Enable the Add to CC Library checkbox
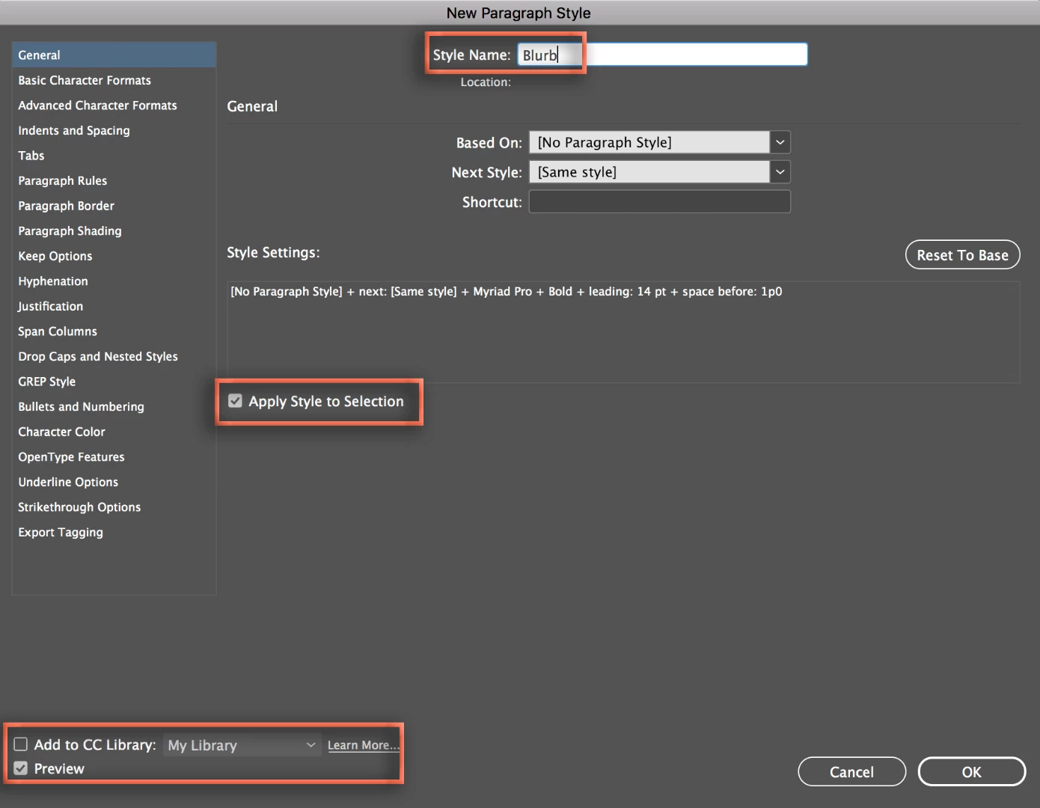 tap(21, 744)
